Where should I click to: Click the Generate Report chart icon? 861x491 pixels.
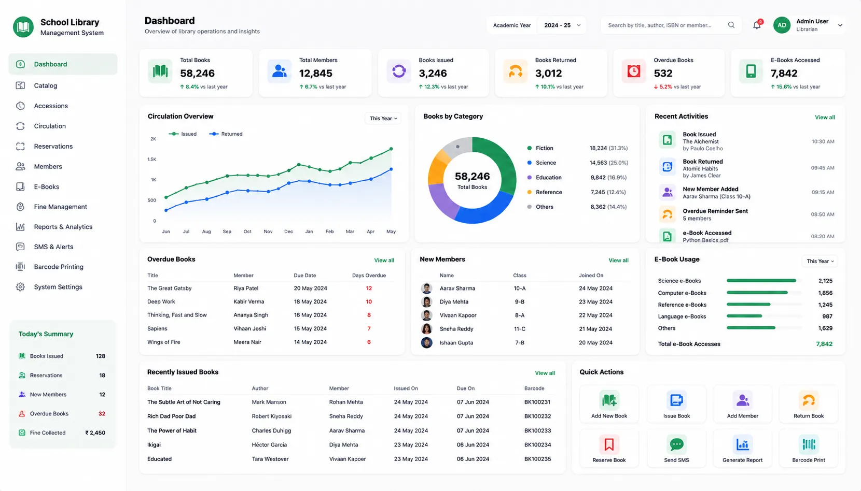click(742, 444)
